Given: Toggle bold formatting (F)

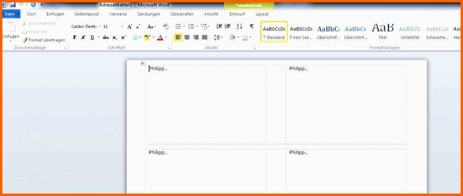Looking at the screenshot, I should click(75, 37).
